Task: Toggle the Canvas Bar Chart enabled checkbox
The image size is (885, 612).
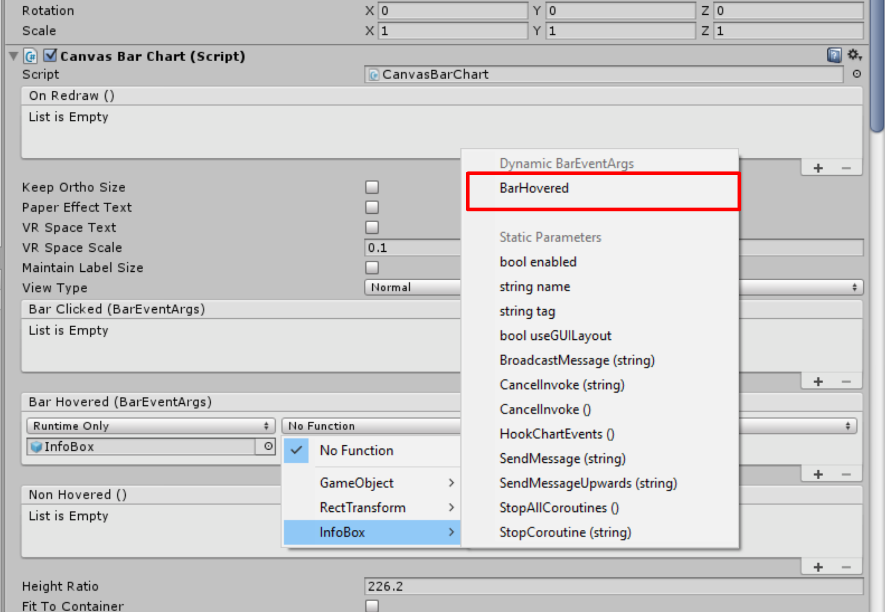Action: [x=50, y=56]
